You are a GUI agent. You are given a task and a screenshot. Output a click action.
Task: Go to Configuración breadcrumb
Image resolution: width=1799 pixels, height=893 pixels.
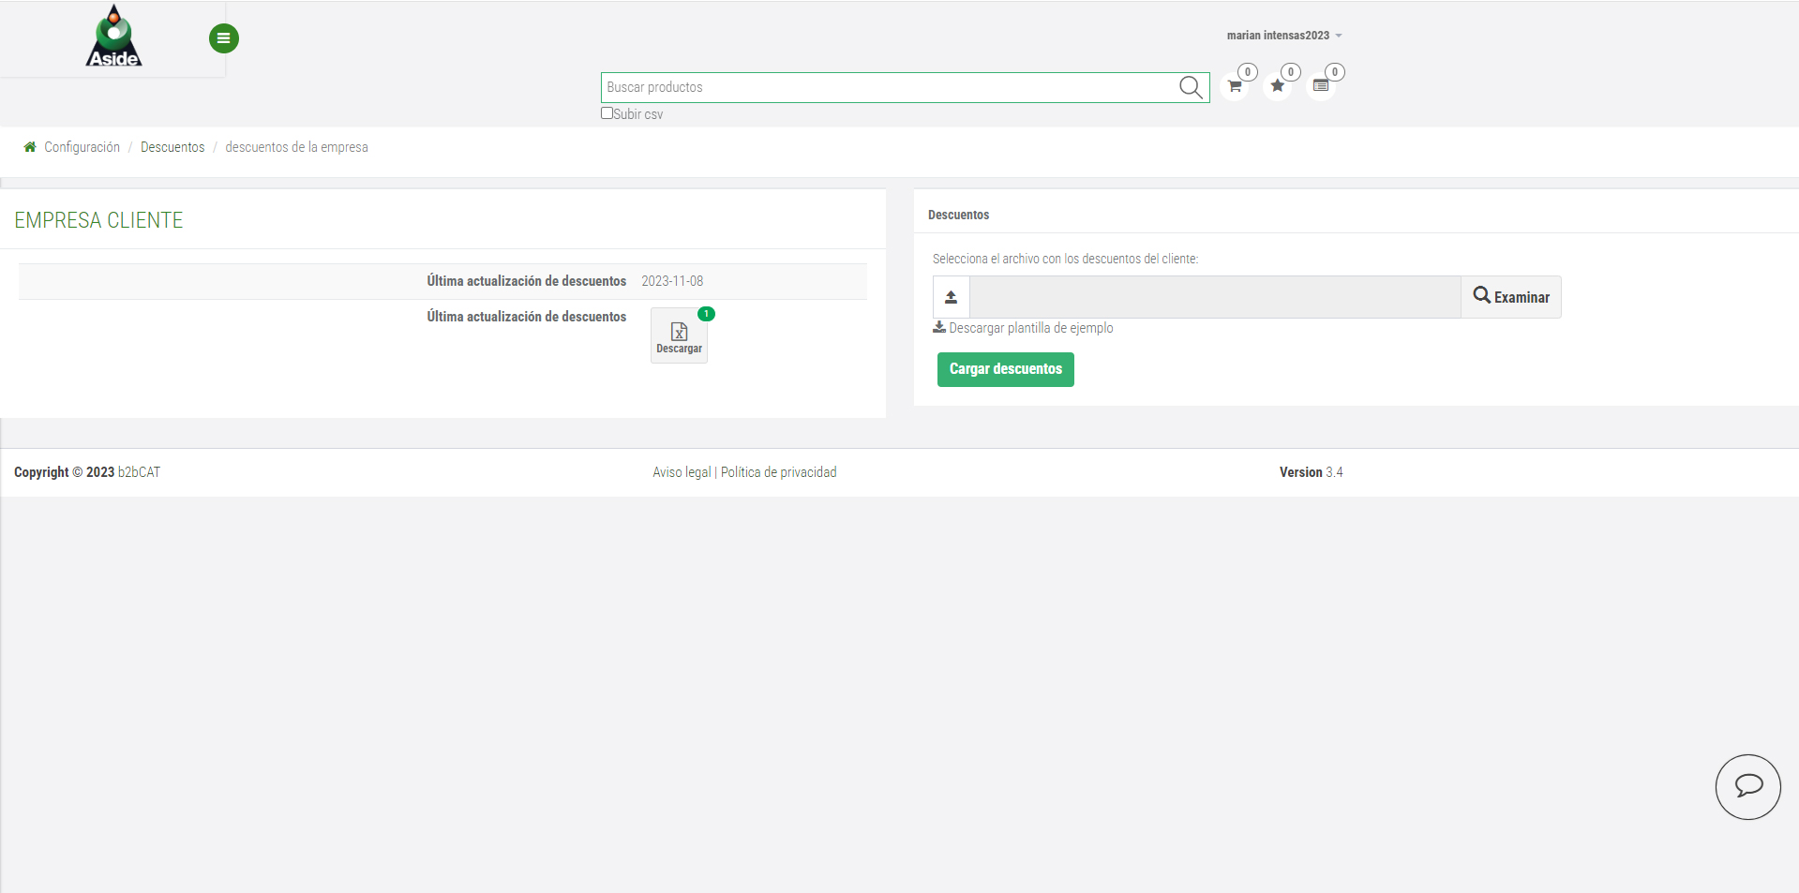[x=82, y=147]
